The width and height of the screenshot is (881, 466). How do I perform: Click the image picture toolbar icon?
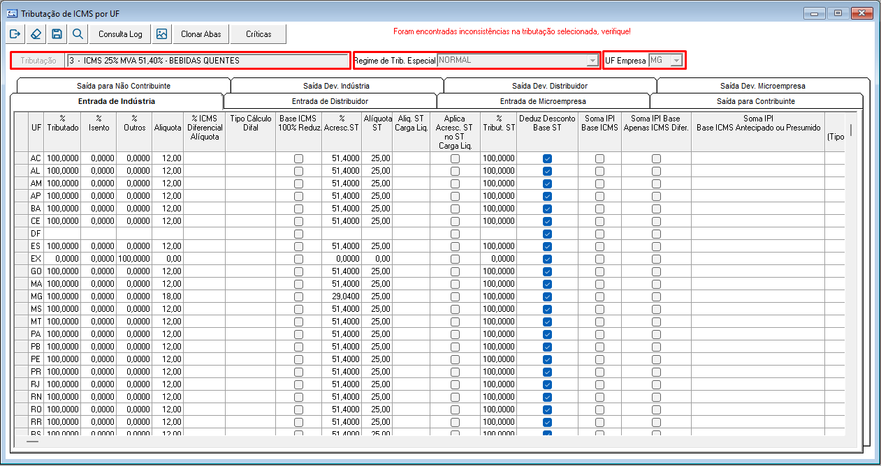[161, 33]
